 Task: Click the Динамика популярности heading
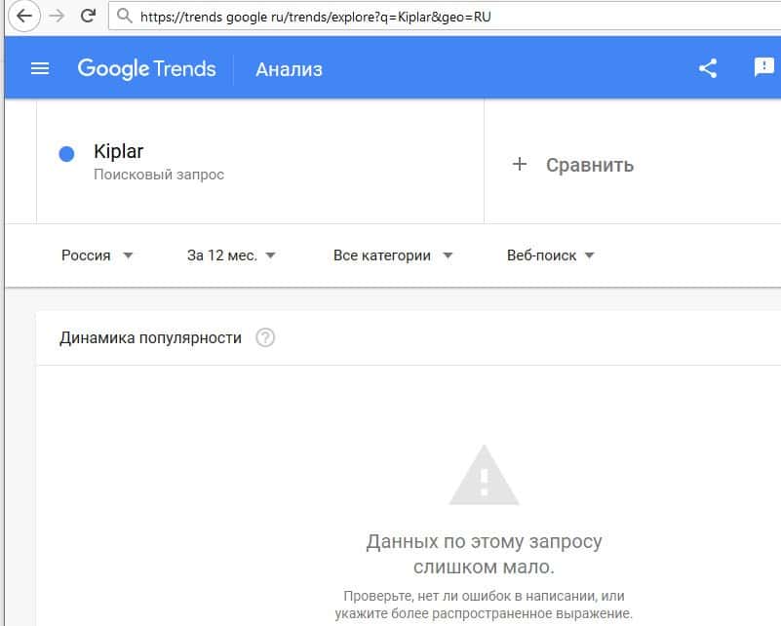click(x=150, y=338)
